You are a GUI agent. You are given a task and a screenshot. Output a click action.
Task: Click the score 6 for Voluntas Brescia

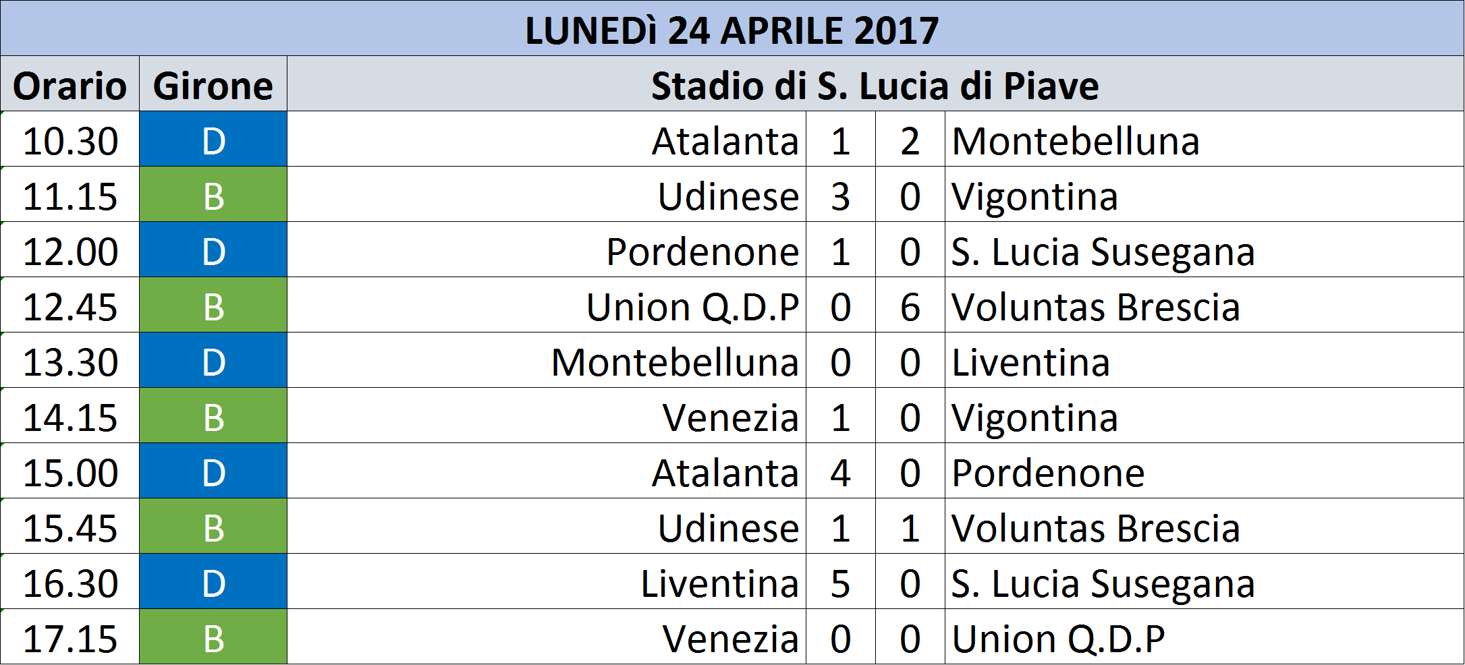910,305
